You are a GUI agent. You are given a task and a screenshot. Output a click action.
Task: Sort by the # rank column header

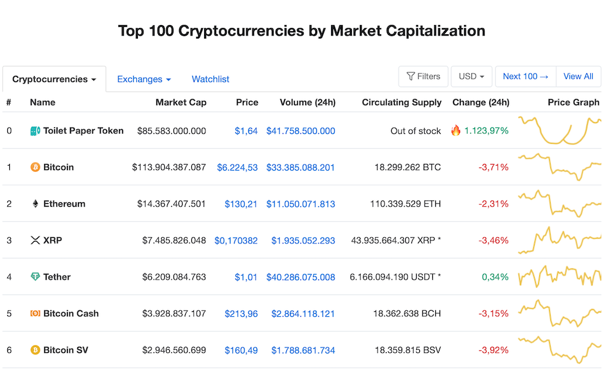(9, 102)
